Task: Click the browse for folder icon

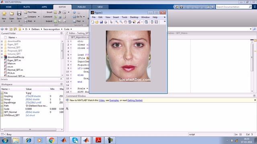Action: [15, 29]
